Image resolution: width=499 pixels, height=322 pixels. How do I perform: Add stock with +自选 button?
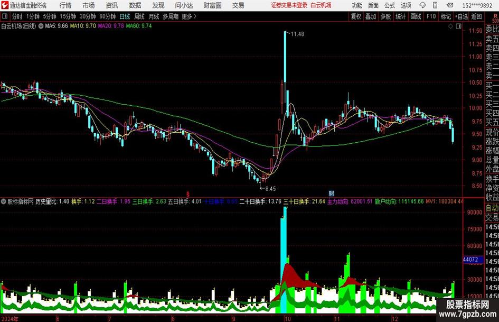point(462,16)
